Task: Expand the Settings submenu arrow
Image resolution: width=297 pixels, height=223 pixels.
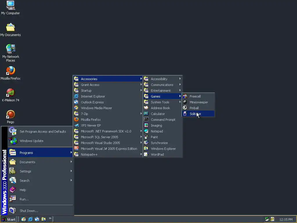Action: tap(71, 171)
